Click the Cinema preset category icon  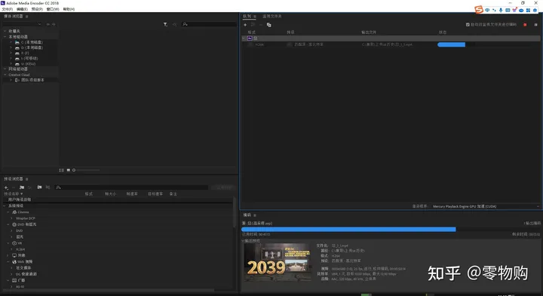click(14, 212)
